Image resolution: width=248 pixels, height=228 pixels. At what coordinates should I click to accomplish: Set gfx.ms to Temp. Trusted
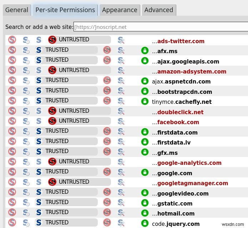click(x=26, y=152)
